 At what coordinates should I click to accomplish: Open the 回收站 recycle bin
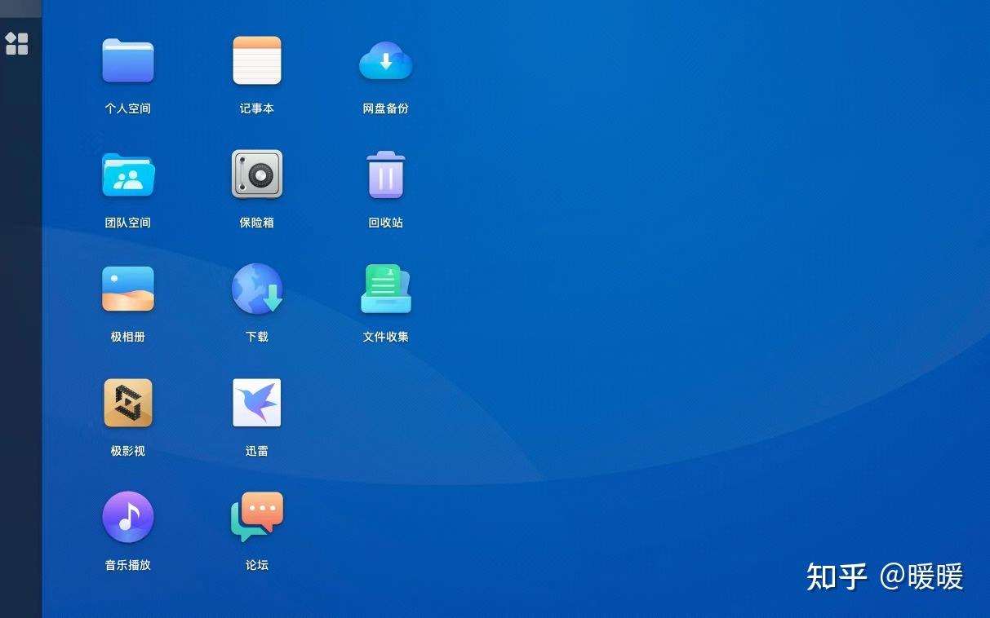[x=385, y=174]
